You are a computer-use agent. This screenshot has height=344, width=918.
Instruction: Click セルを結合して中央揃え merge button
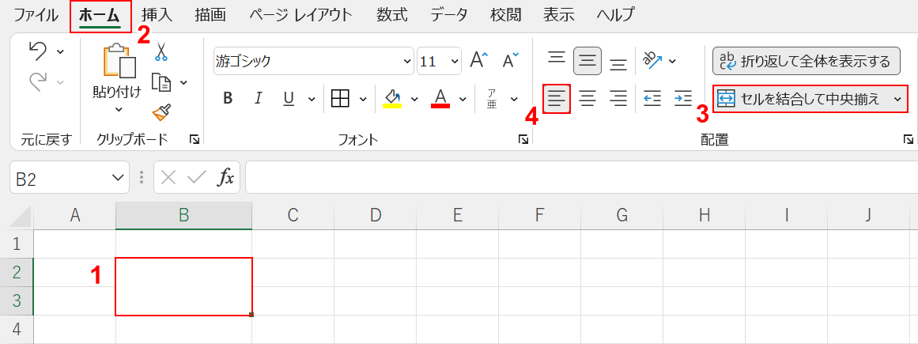pos(800,99)
